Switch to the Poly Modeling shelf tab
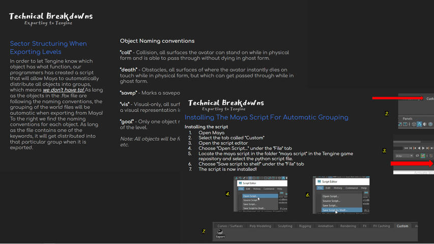Image resolution: width=434 pixels, height=244 pixels. 260,226
